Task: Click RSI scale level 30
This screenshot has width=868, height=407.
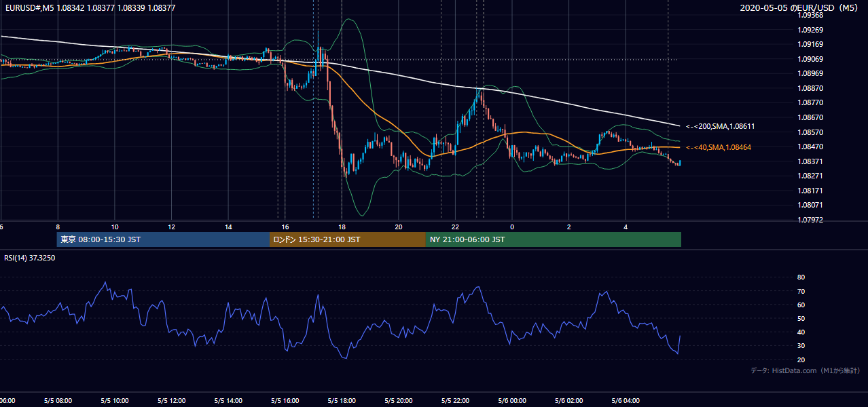Action: [x=801, y=345]
